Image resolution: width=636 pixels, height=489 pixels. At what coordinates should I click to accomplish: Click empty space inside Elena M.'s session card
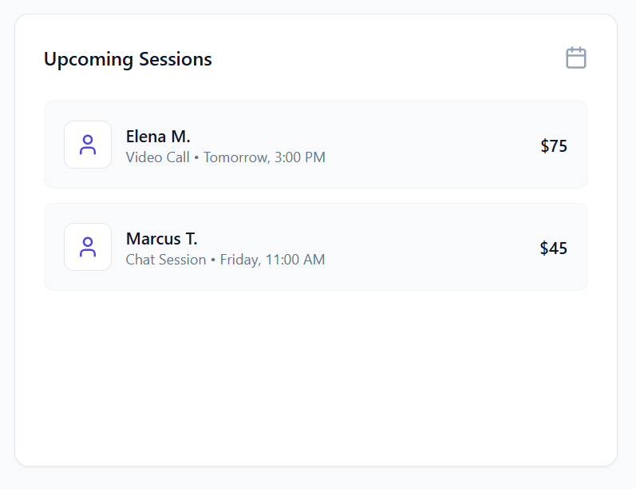point(431,145)
